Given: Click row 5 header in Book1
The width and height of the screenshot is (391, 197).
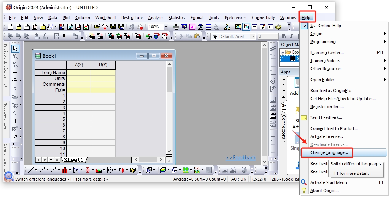Looking at the screenshot, I should 51,119.
